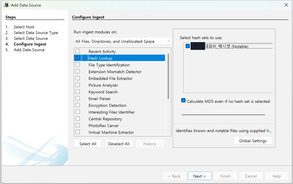This screenshot has width=293, height=184.
Task: Click the Select All button
Action: point(88,144)
